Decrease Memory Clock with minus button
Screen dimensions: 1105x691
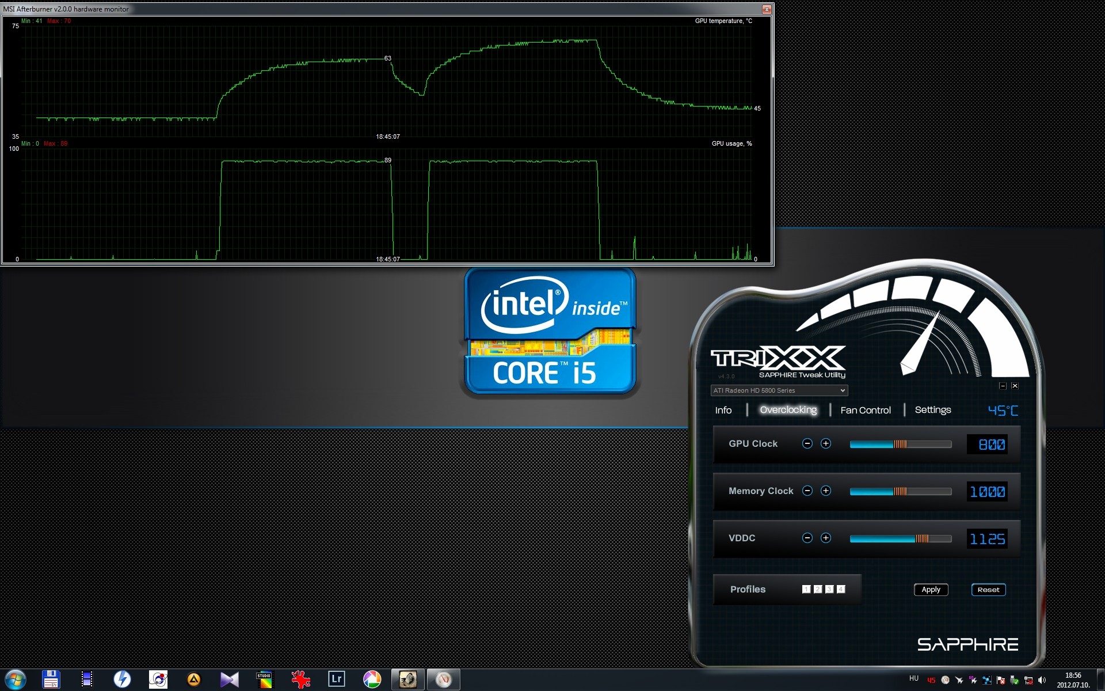point(807,491)
